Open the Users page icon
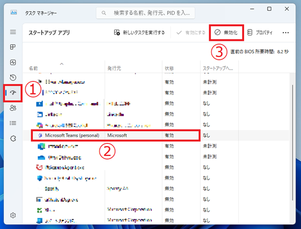The image size is (301, 229). click(13, 108)
